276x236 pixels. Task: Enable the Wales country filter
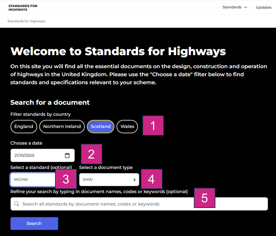point(127,126)
